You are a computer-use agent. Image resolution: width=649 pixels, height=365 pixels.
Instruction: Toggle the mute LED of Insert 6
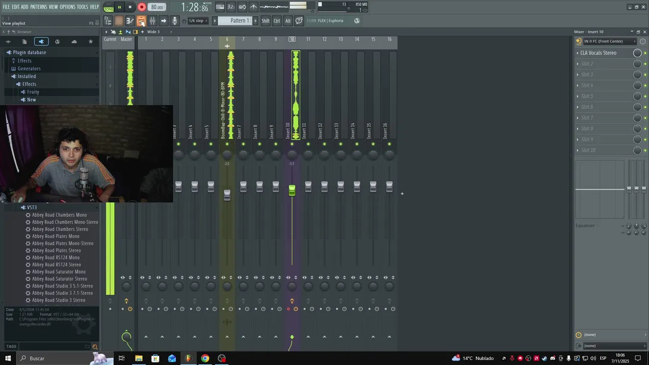tap(227, 144)
